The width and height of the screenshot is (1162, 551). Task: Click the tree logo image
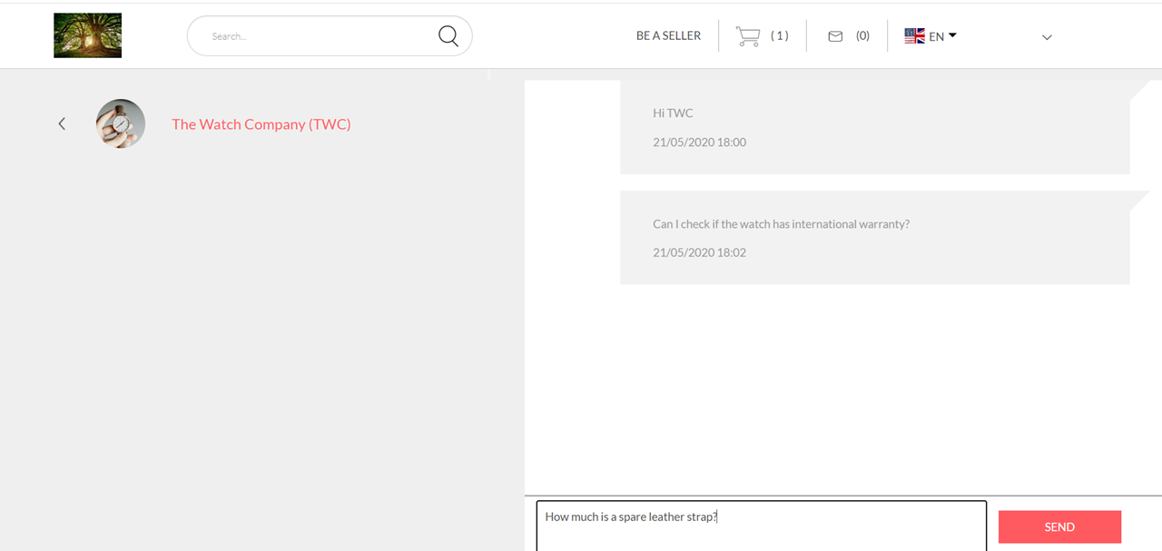click(x=87, y=35)
